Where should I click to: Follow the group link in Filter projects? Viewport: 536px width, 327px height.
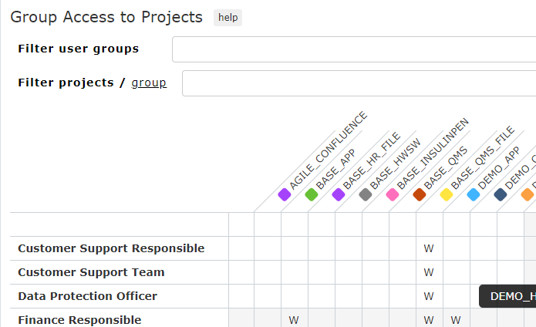click(x=149, y=83)
